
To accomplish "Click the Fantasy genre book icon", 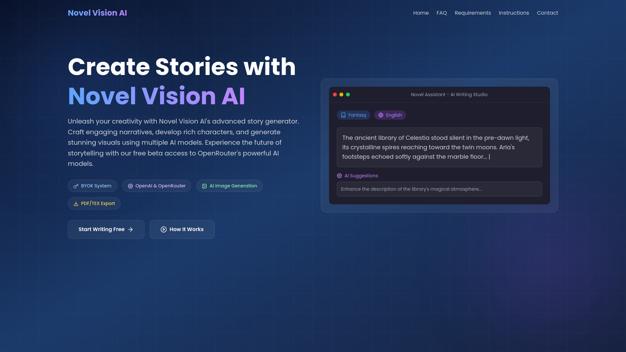I will click(x=343, y=115).
